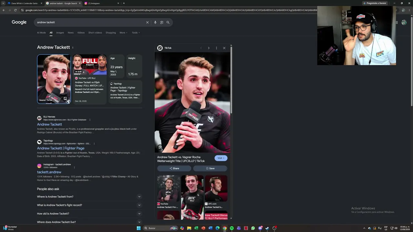
Task: Open the Videos results tab
Action: 81,33
